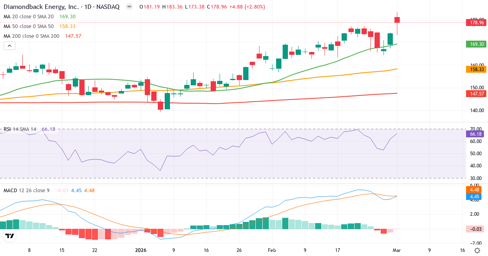488x256 pixels.
Task: Click 2026 on the date axis
Action: click(141, 251)
